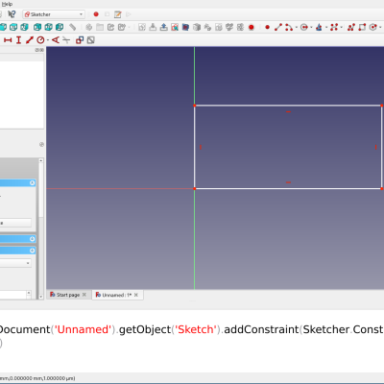Image resolution: width=384 pixels, height=384 pixels.
Task: Select the create line tool
Action: (278, 27)
